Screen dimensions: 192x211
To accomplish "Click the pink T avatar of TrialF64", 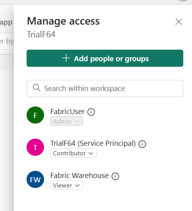I will coord(35,147).
